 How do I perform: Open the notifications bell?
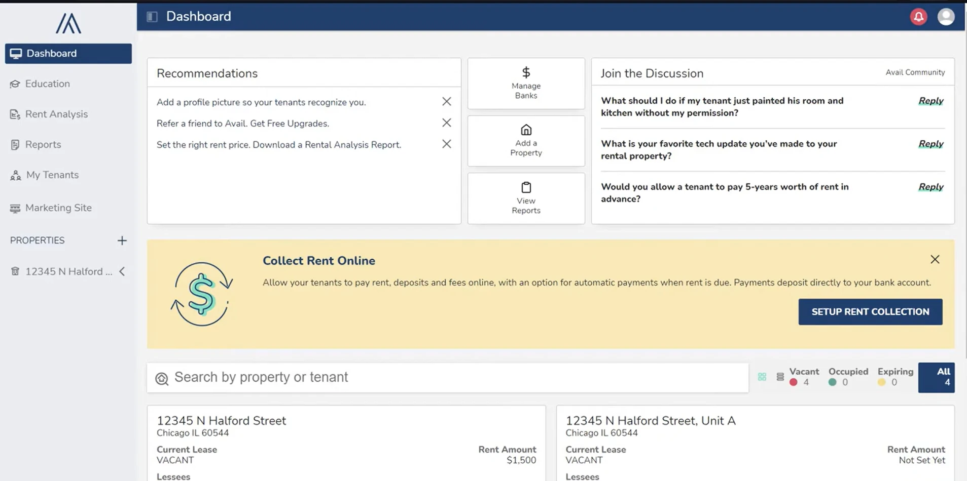(918, 17)
